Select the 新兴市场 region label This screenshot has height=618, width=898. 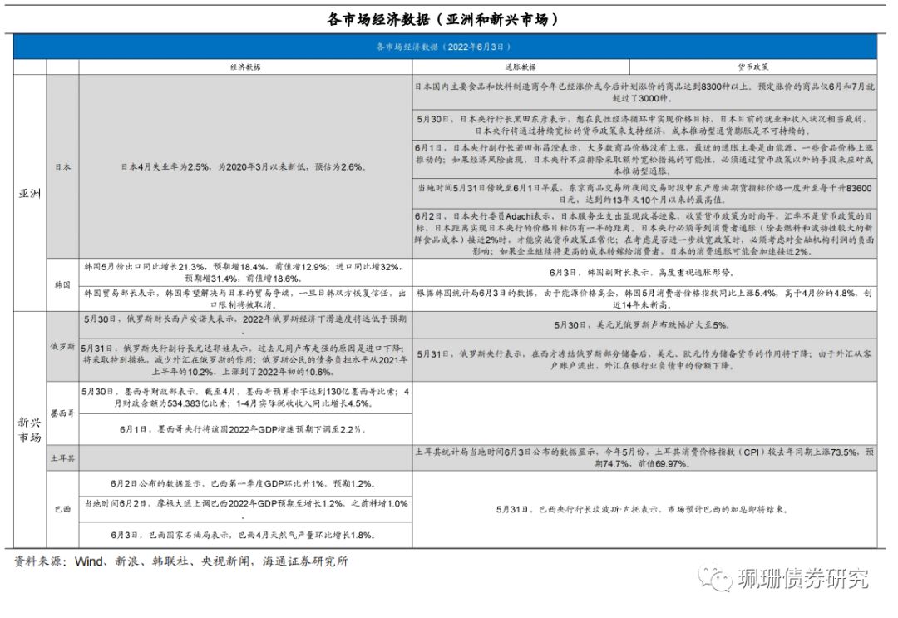click(x=30, y=429)
